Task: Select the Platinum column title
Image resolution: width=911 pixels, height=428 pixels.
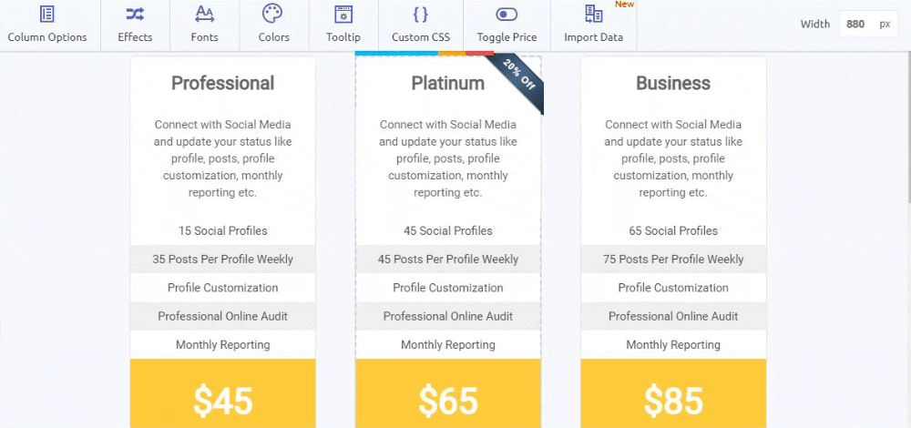Action: 448,83
